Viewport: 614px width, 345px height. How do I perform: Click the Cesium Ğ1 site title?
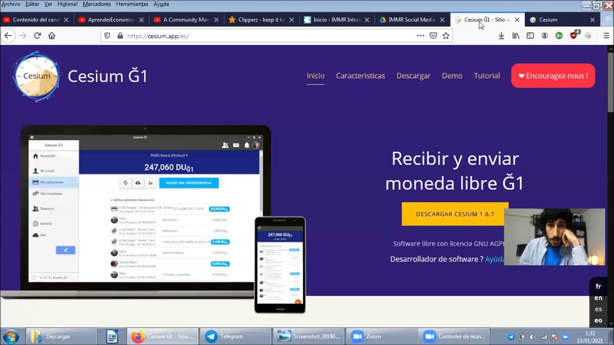pos(107,76)
